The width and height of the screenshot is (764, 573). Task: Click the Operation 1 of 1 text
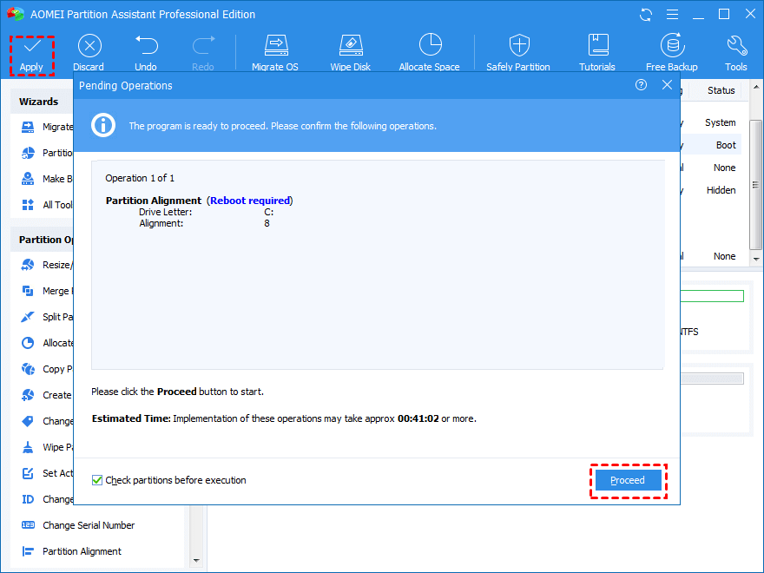tap(140, 178)
